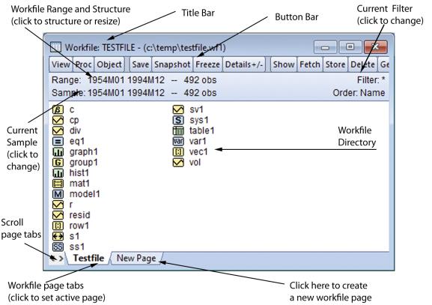Click the series icon beside div

(58, 130)
